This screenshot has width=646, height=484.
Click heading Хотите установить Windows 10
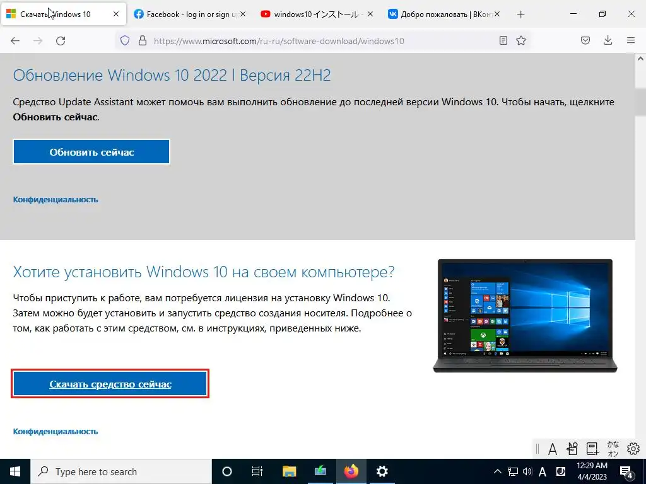click(x=204, y=272)
